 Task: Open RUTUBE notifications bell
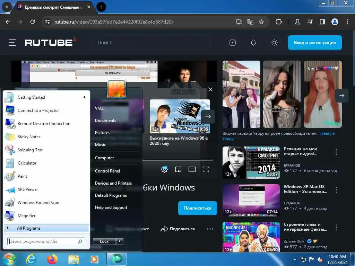tap(253, 43)
